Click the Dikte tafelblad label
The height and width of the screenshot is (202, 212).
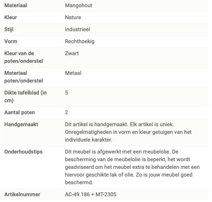coord(25,96)
